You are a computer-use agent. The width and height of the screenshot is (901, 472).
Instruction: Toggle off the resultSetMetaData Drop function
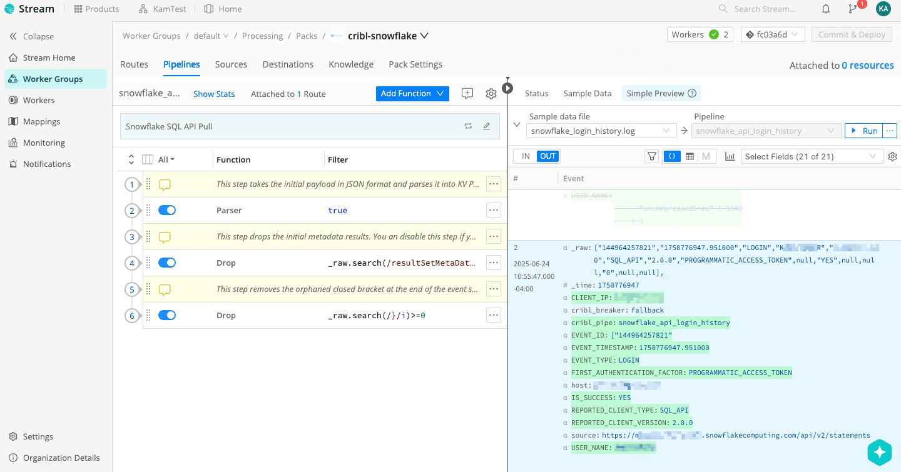coord(167,263)
